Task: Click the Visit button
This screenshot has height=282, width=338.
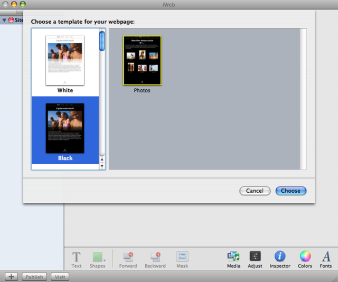Action: pos(60,277)
